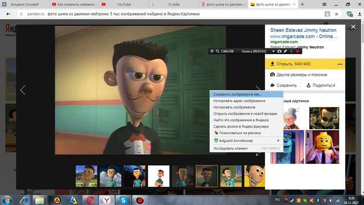Select Копировать изображение menu entry

246,107
